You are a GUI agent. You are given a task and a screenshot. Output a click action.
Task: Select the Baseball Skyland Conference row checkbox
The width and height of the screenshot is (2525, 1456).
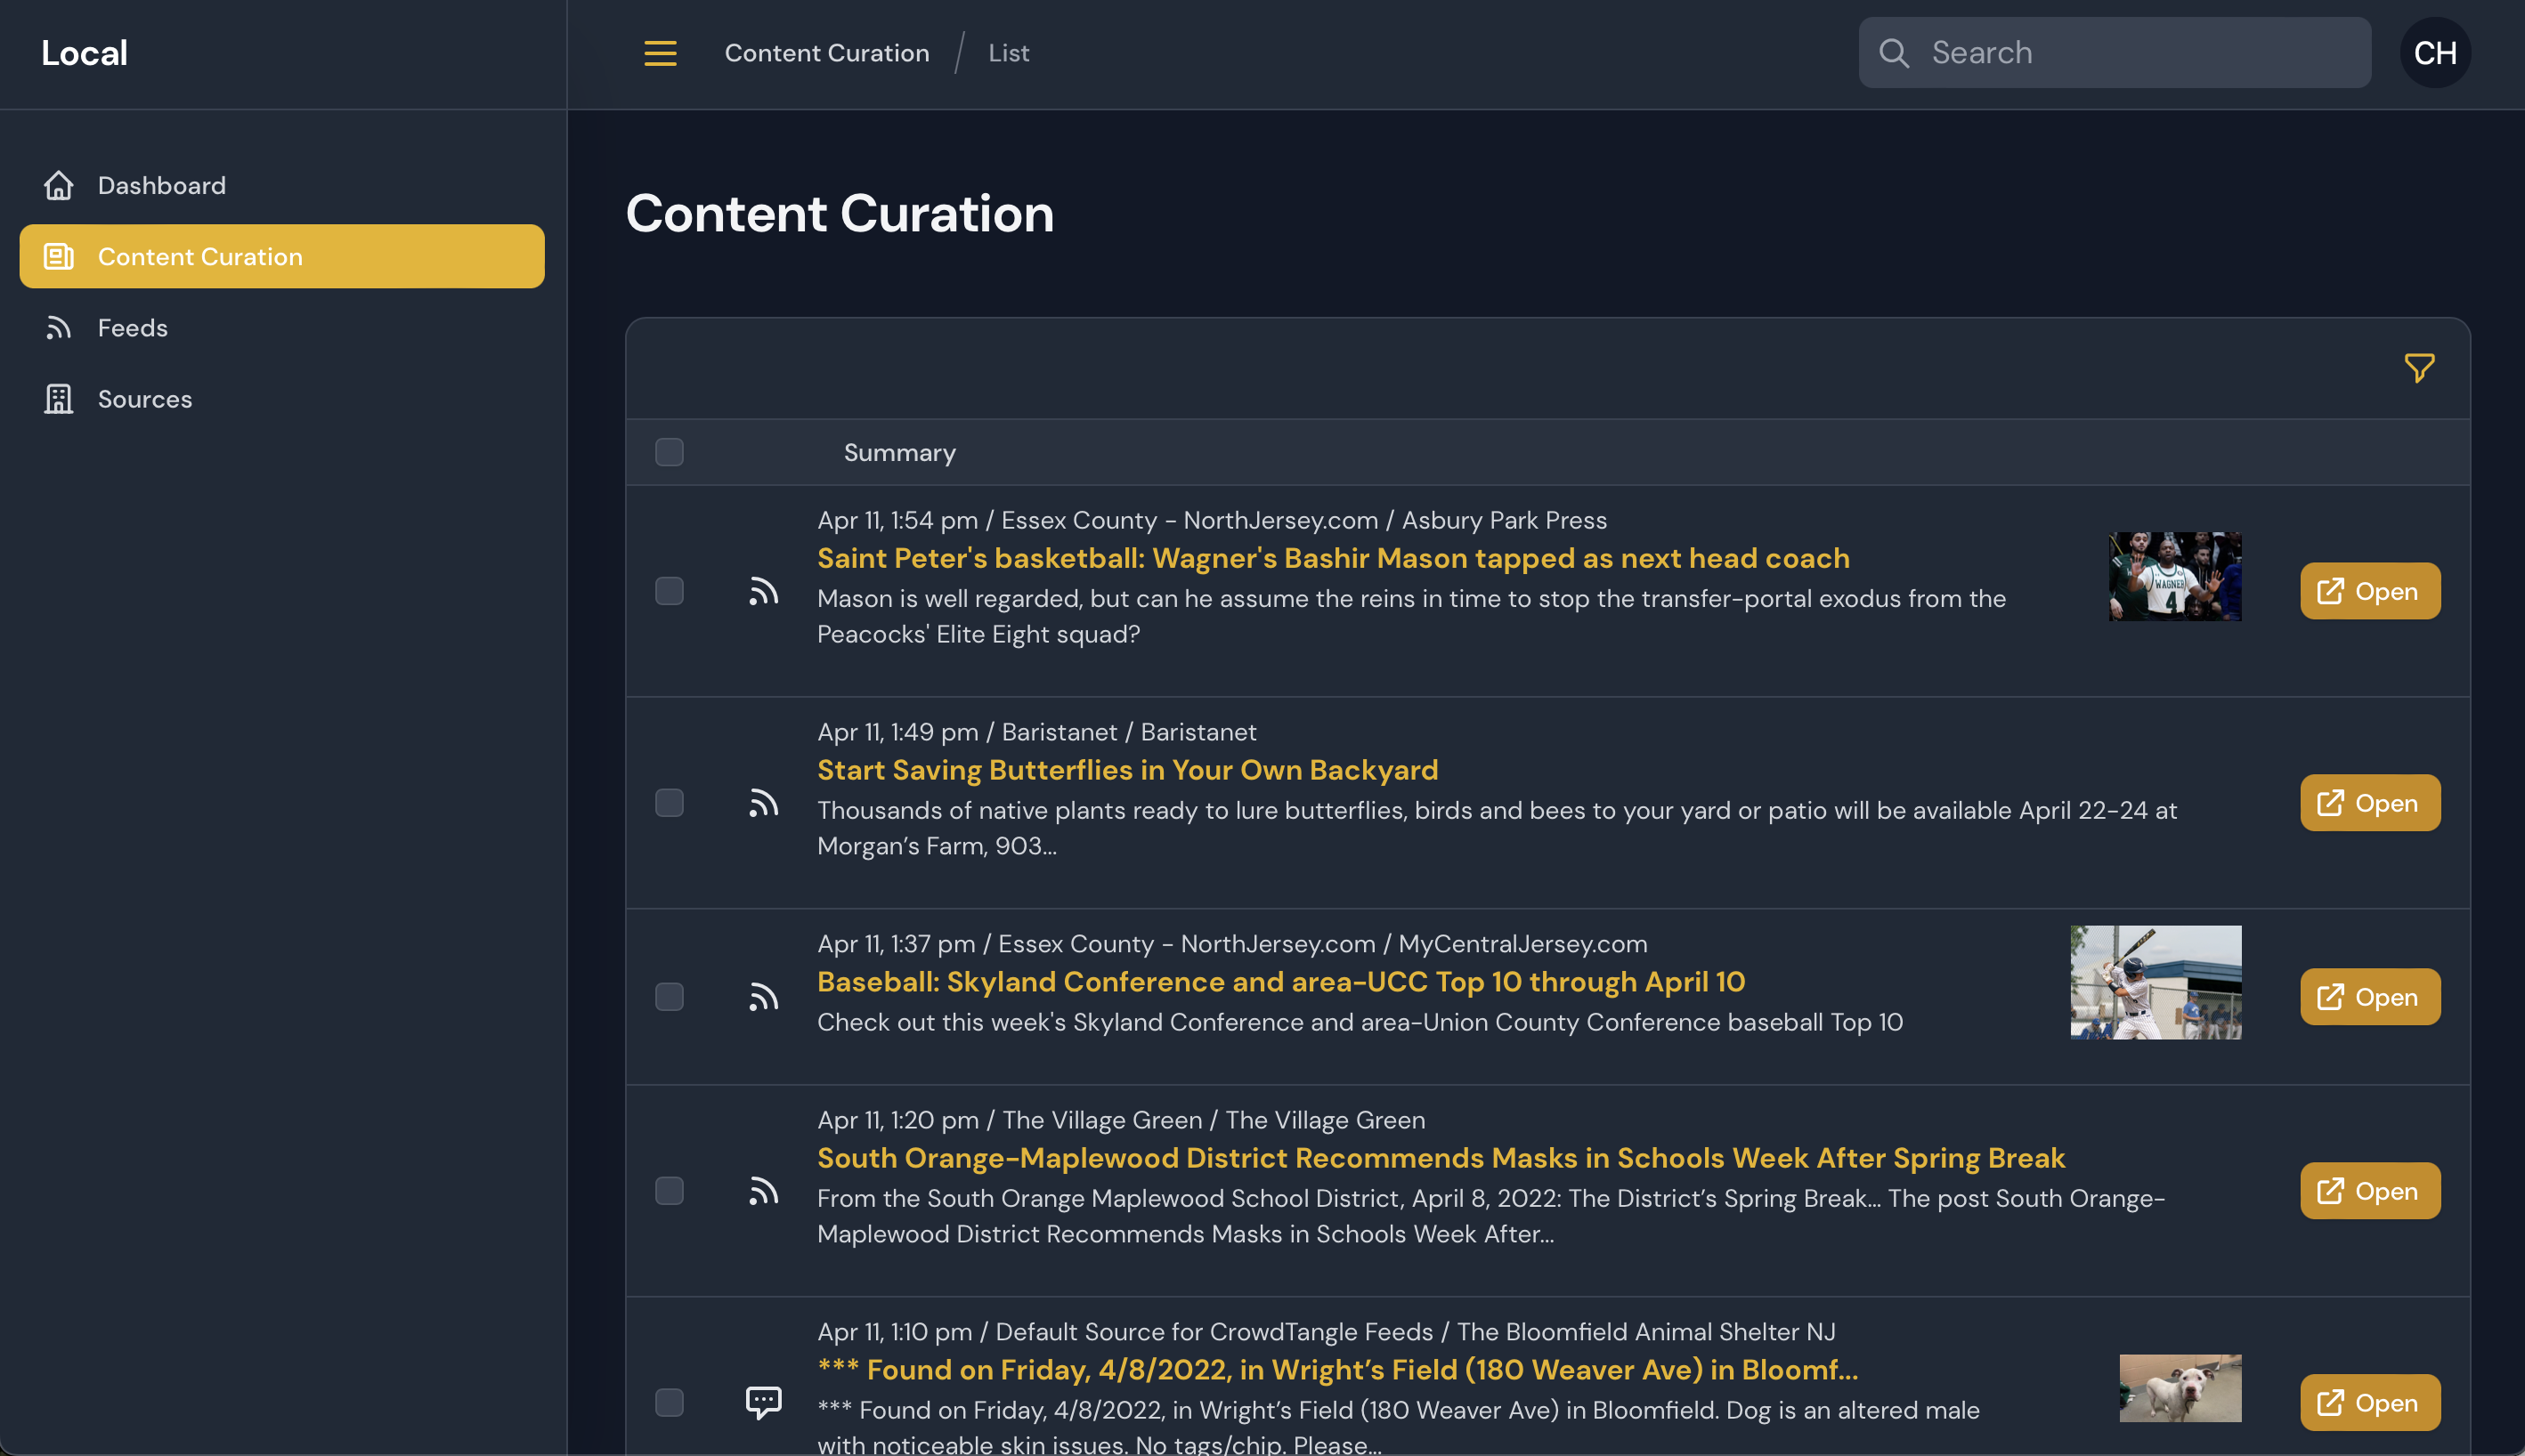(670, 997)
